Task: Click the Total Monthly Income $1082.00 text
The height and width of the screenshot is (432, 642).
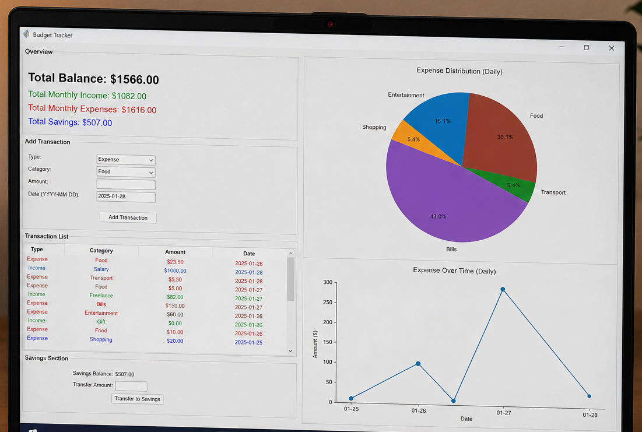Action: [x=87, y=95]
